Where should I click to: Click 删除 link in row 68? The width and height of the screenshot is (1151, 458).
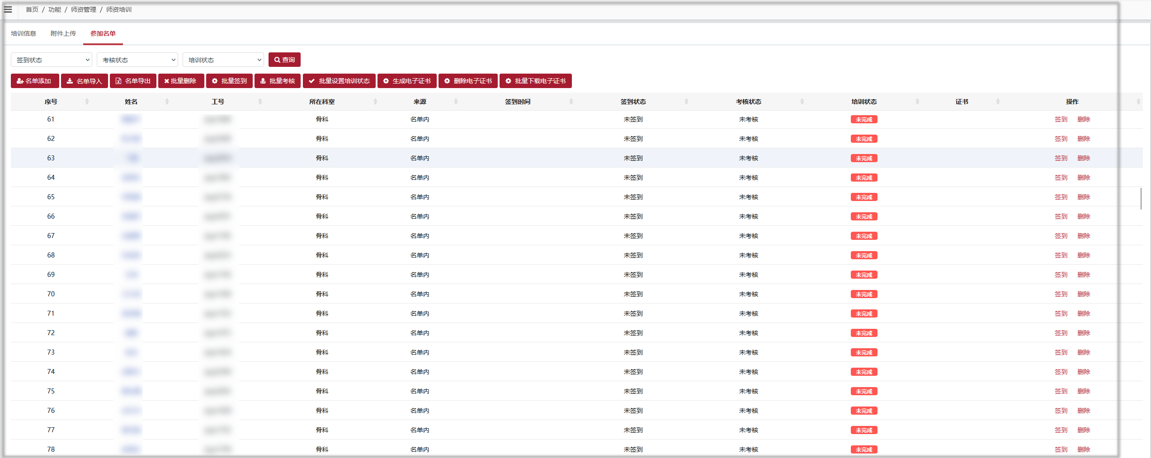(1084, 255)
